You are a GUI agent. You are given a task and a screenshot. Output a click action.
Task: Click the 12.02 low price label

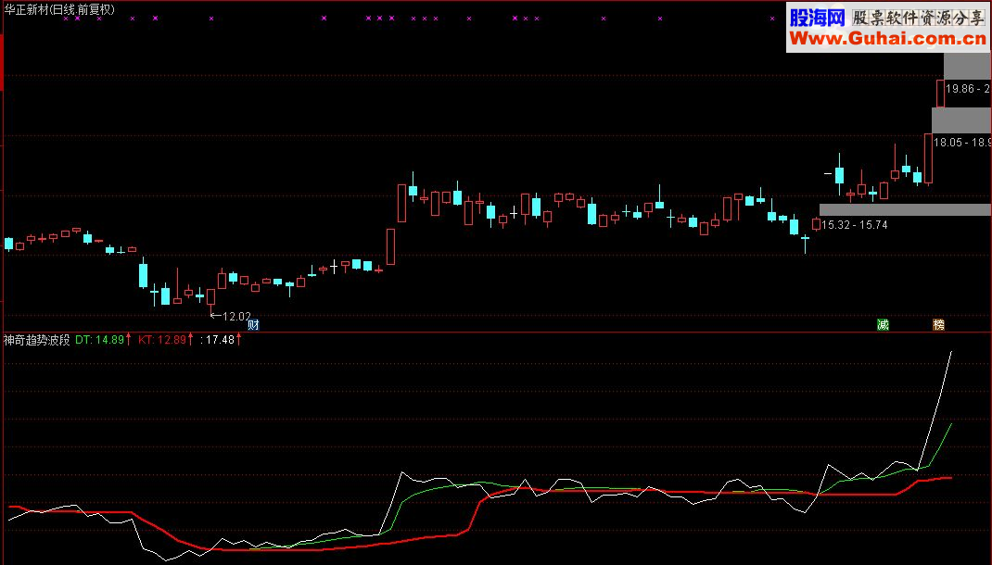[x=236, y=316]
